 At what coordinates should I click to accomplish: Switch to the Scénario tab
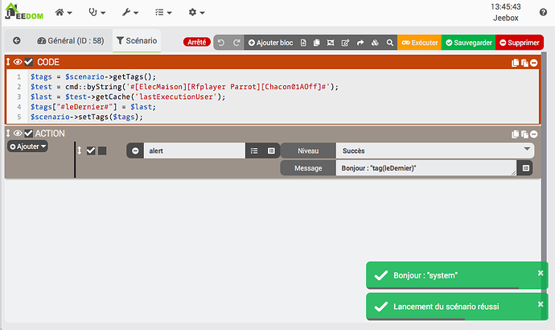click(x=137, y=41)
